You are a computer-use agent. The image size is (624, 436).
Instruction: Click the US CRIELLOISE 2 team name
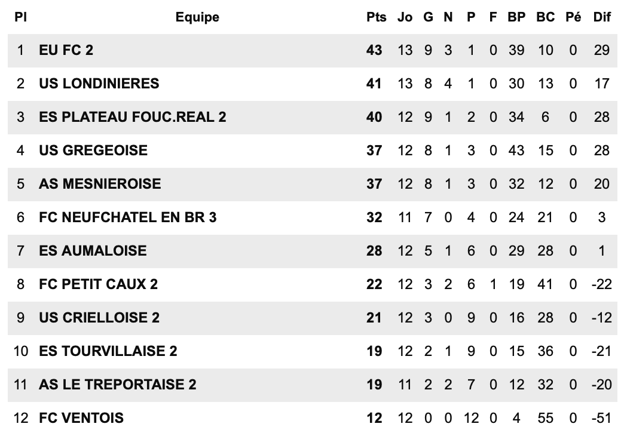coord(99,317)
